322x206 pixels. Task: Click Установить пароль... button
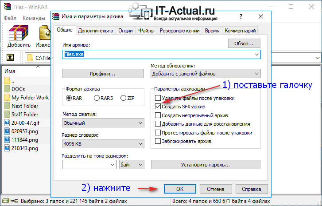pos(206,165)
